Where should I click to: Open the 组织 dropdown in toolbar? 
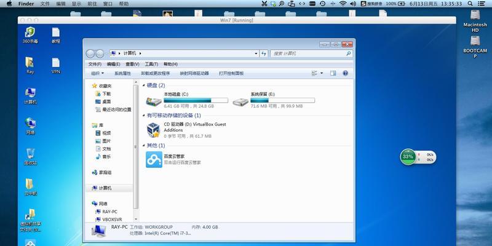(97, 73)
